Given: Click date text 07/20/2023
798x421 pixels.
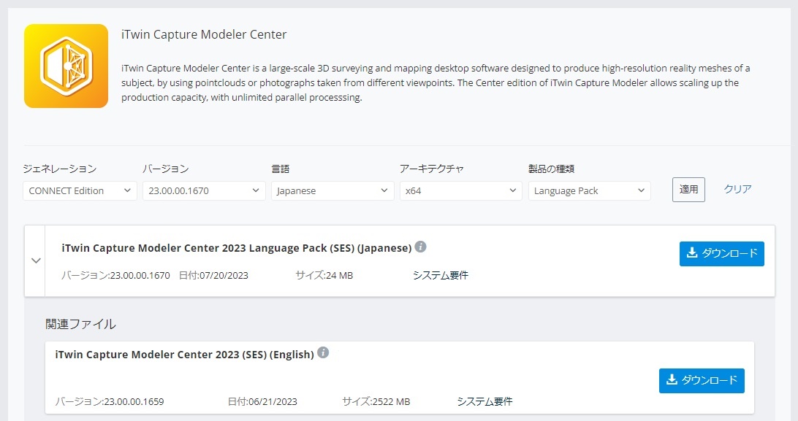Looking at the screenshot, I should tap(224, 275).
